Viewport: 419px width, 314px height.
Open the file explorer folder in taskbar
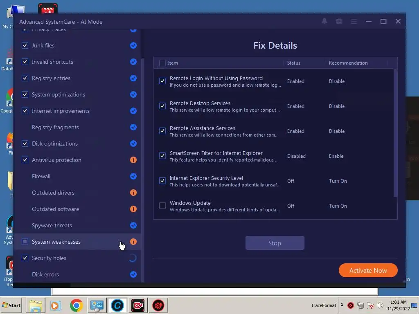point(36,305)
